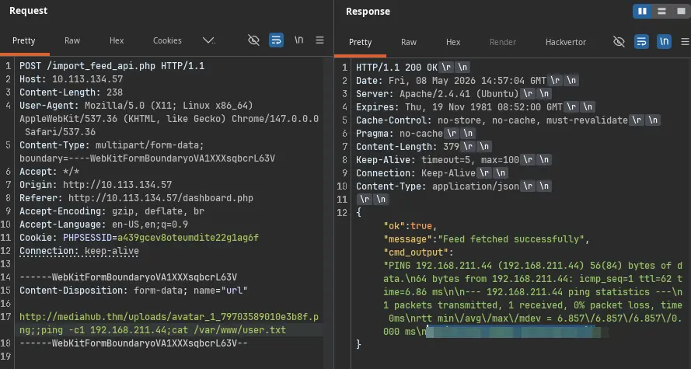Click the "cmd_output" JSON key
The image size is (691, 369).
[x=416, y=252]
